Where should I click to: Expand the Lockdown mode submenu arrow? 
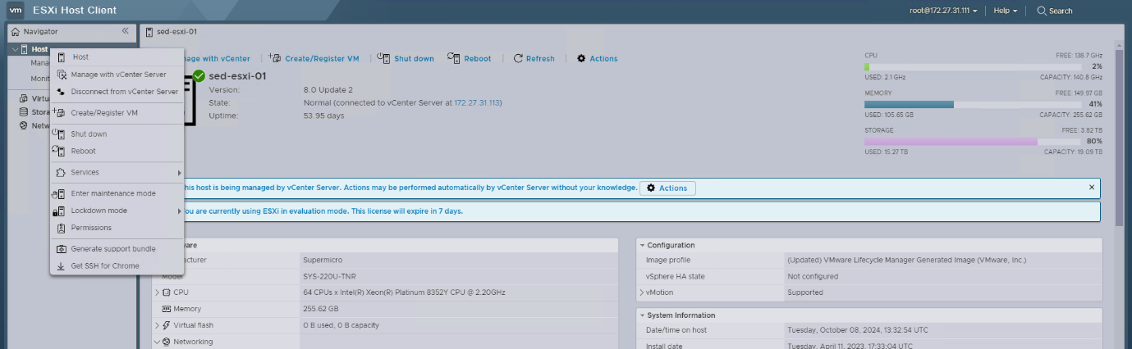(179, 211)
